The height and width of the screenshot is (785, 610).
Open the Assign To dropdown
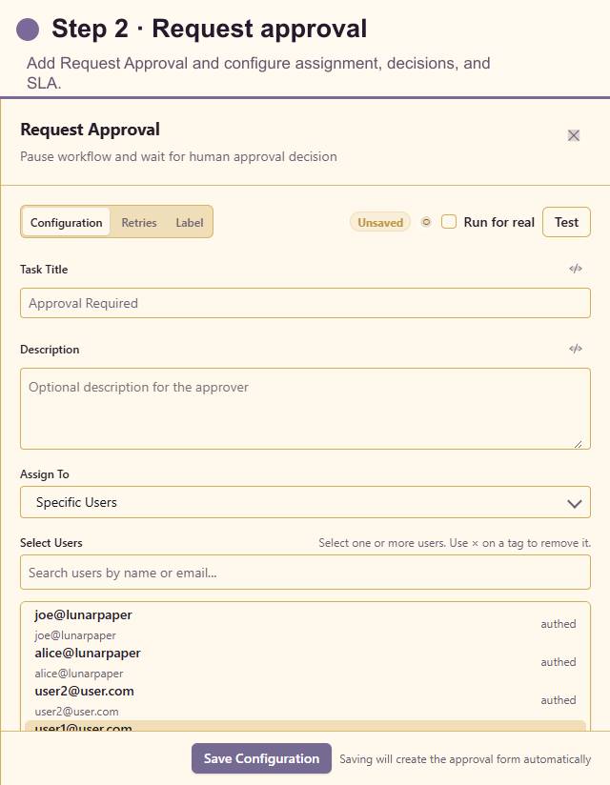point(306,502)
